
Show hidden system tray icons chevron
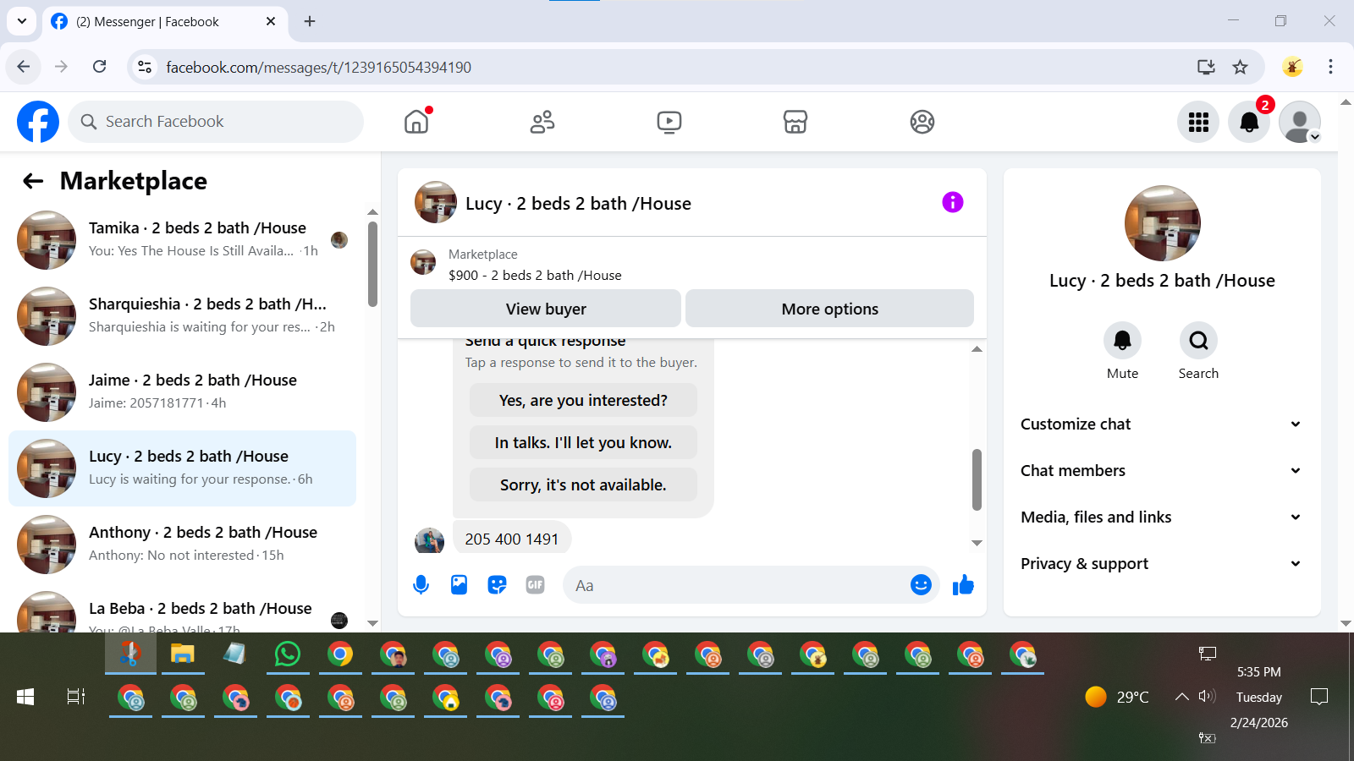[1181, 697]
